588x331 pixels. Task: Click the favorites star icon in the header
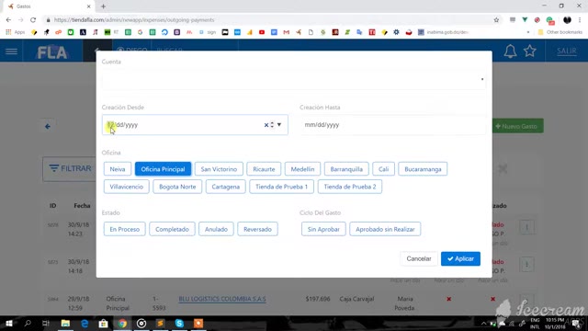(530, 51)
